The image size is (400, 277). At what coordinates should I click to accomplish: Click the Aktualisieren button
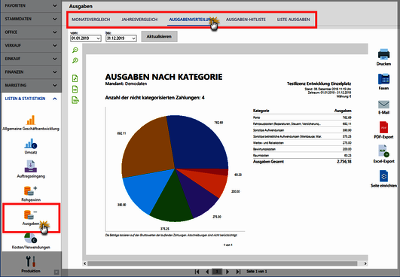tap(159, 37)
